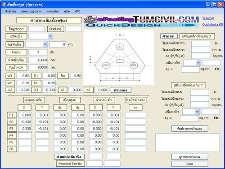Screen dimensions: 225x169
Task: Open the กำลังวัสดุ menu
Action: pos(10,11)
